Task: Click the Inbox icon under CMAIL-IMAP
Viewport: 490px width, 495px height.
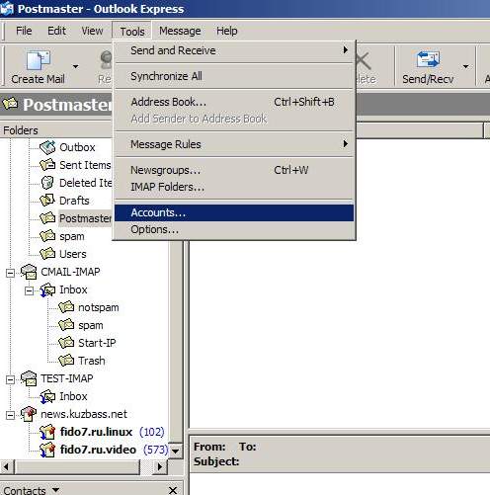Action: 47,289
